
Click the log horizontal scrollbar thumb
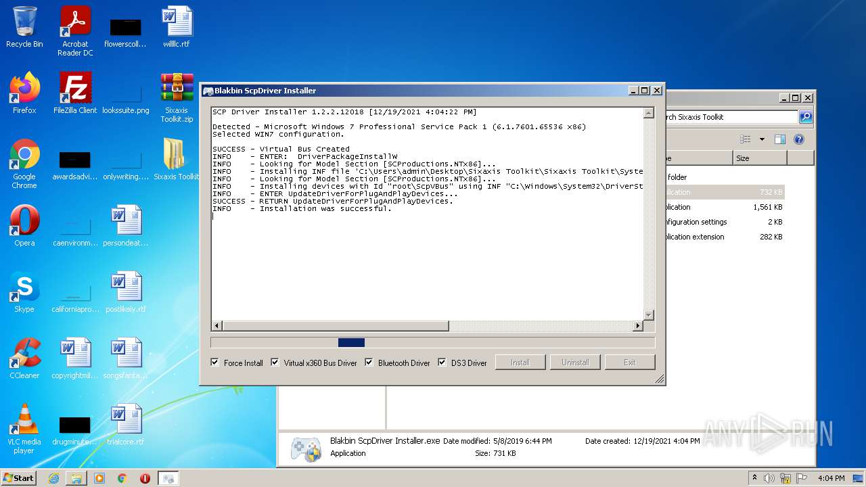tap(335, 326)
